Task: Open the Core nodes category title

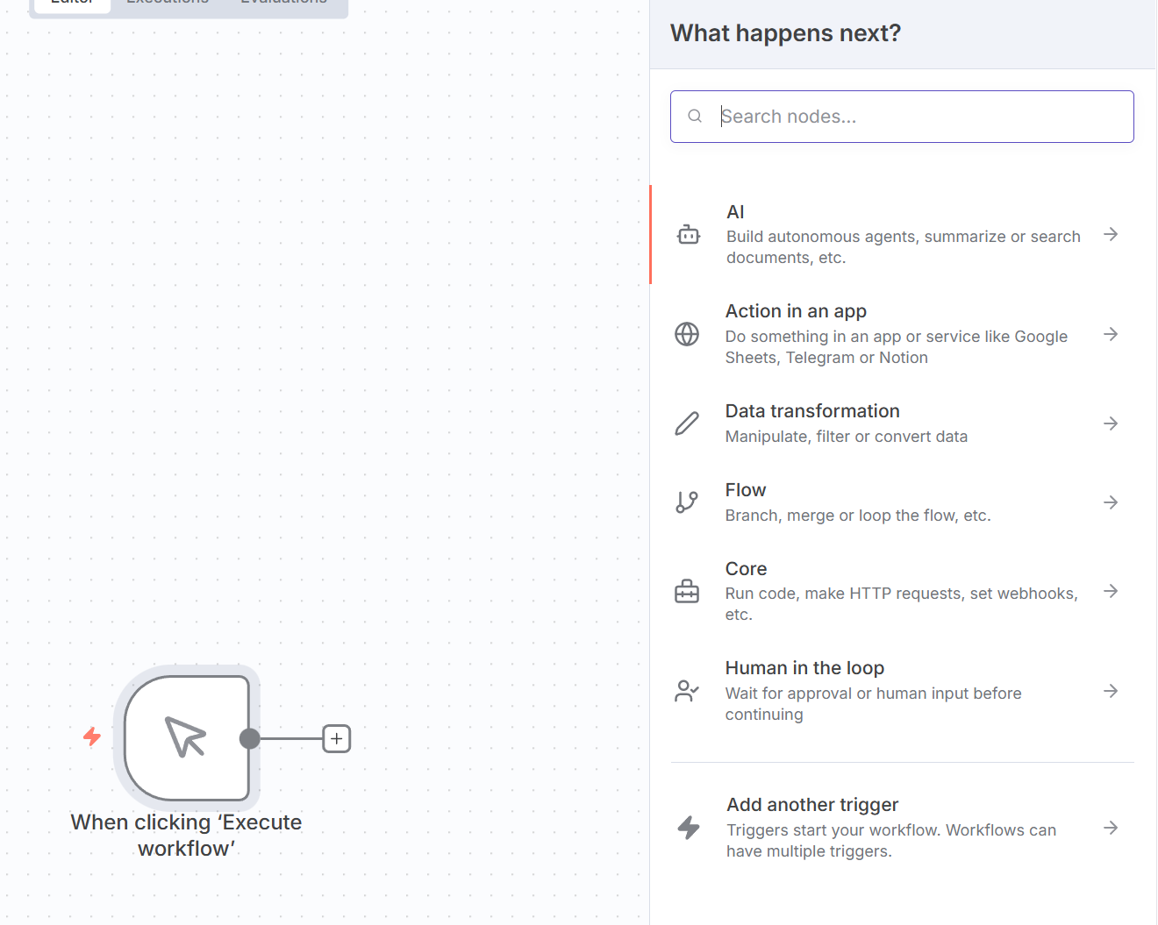Action: (746, 569)
